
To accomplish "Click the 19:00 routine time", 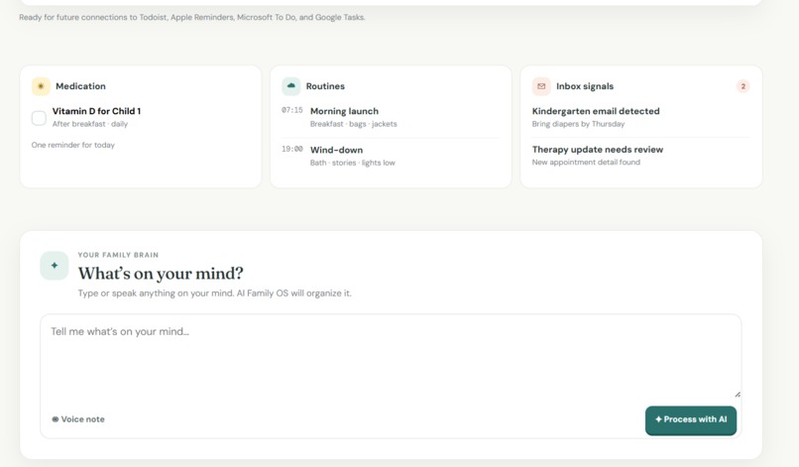I will 292,149.
